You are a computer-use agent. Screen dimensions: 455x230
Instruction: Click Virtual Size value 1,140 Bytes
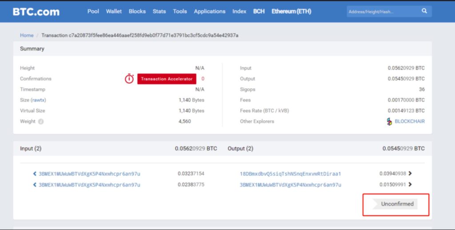192,111
